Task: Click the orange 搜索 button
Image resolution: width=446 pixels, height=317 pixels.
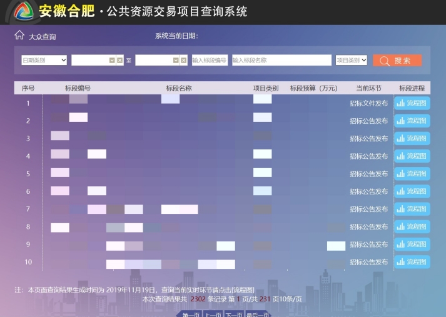Action: [397, 61]
